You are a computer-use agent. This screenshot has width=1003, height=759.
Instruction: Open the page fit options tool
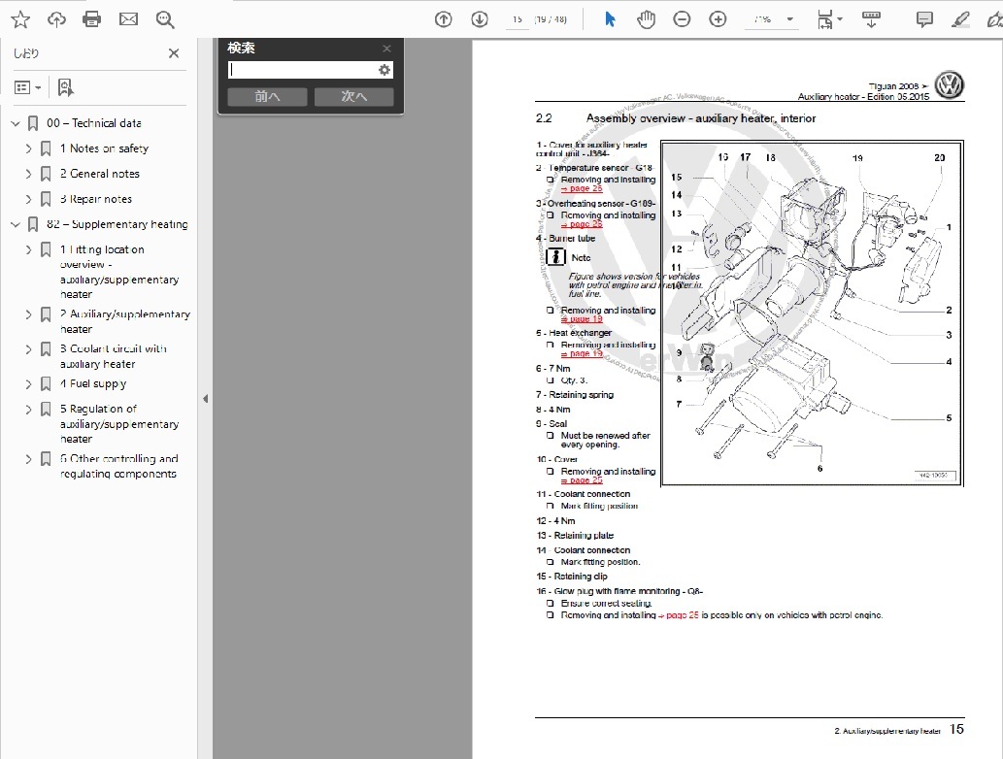[829, 19]
